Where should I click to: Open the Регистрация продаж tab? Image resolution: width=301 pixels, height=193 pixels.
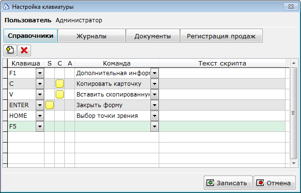(x=221, y=35)
